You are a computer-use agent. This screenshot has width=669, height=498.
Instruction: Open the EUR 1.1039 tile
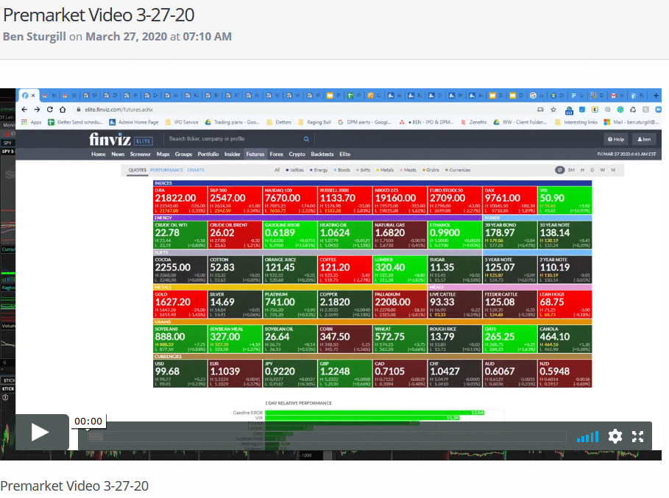click(235, 374)
